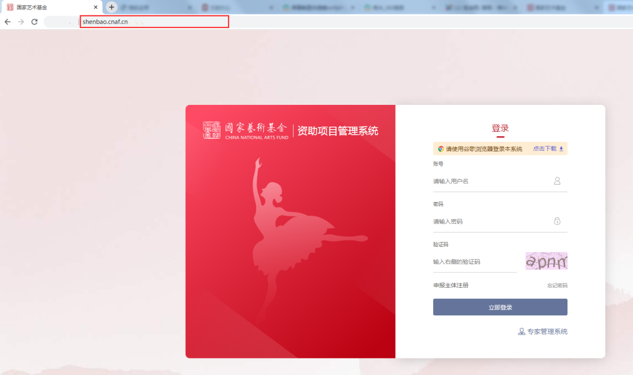Click the lock icon in the password field
Image resolution: width=633 pixels, height=375 pixels.
[x=557, y=221]
